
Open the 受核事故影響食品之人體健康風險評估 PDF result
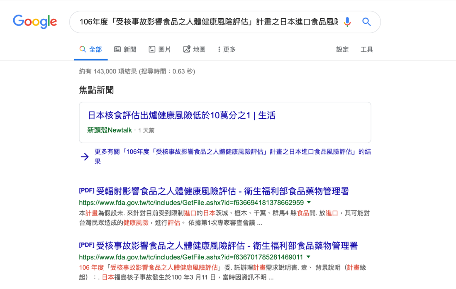[227, 246]
